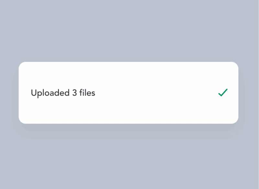Click the white card's bottom area under the text
The width and height of the screenshot is (259, 189).
point(129,112)
